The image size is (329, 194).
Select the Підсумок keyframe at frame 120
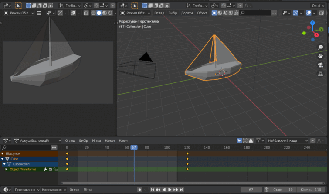point(187,153)
